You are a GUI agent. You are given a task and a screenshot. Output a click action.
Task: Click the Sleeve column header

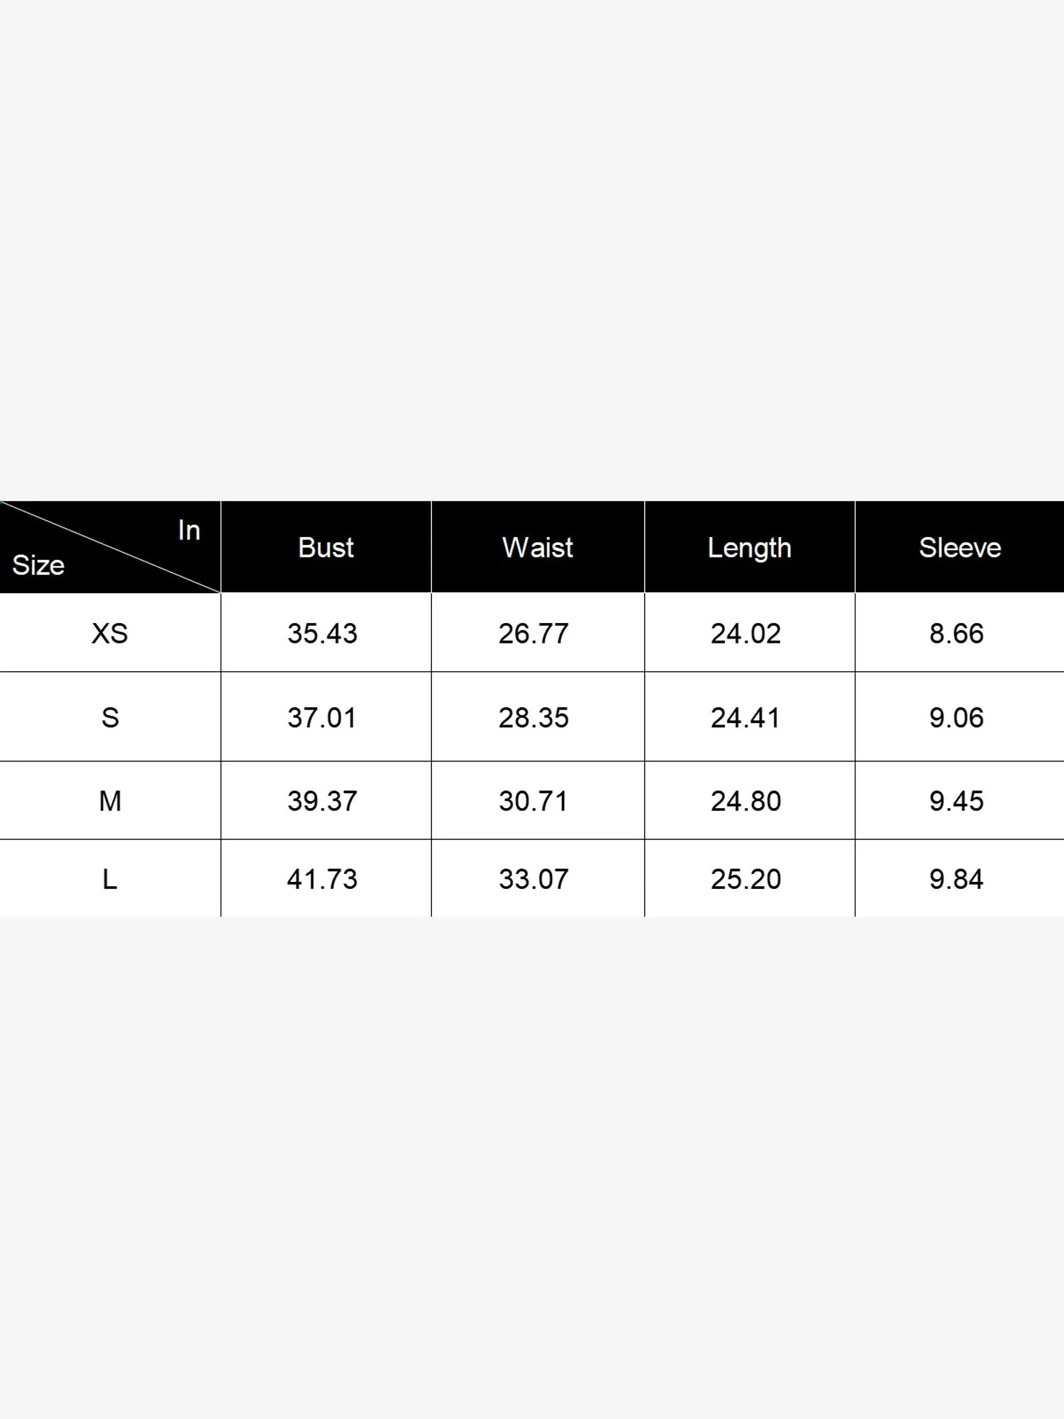point(960,548)
